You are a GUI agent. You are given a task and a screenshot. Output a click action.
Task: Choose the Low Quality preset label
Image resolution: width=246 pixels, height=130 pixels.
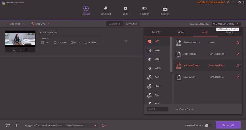click(x=190, y=77)
